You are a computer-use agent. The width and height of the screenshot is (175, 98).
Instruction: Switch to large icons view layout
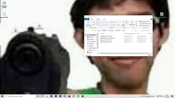[151, 55]
